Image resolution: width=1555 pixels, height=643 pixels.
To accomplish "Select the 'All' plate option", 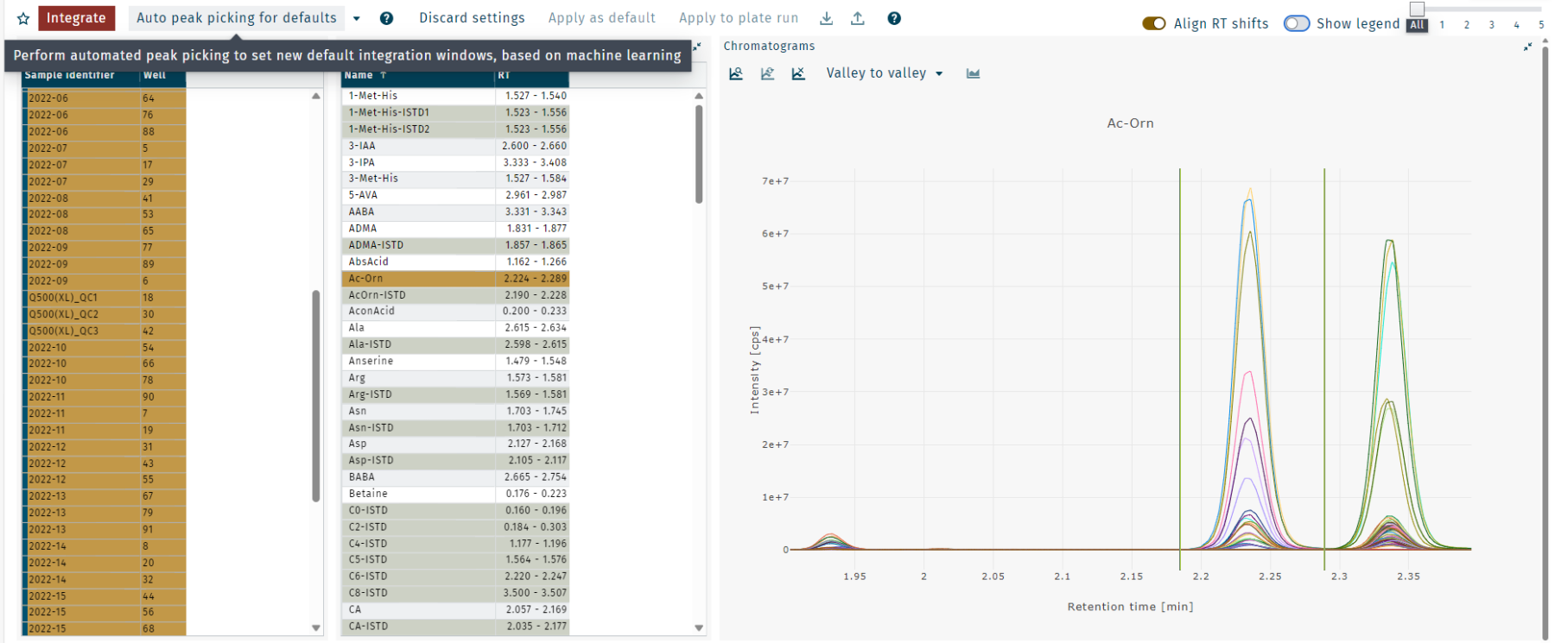I will pos(1417,25).
